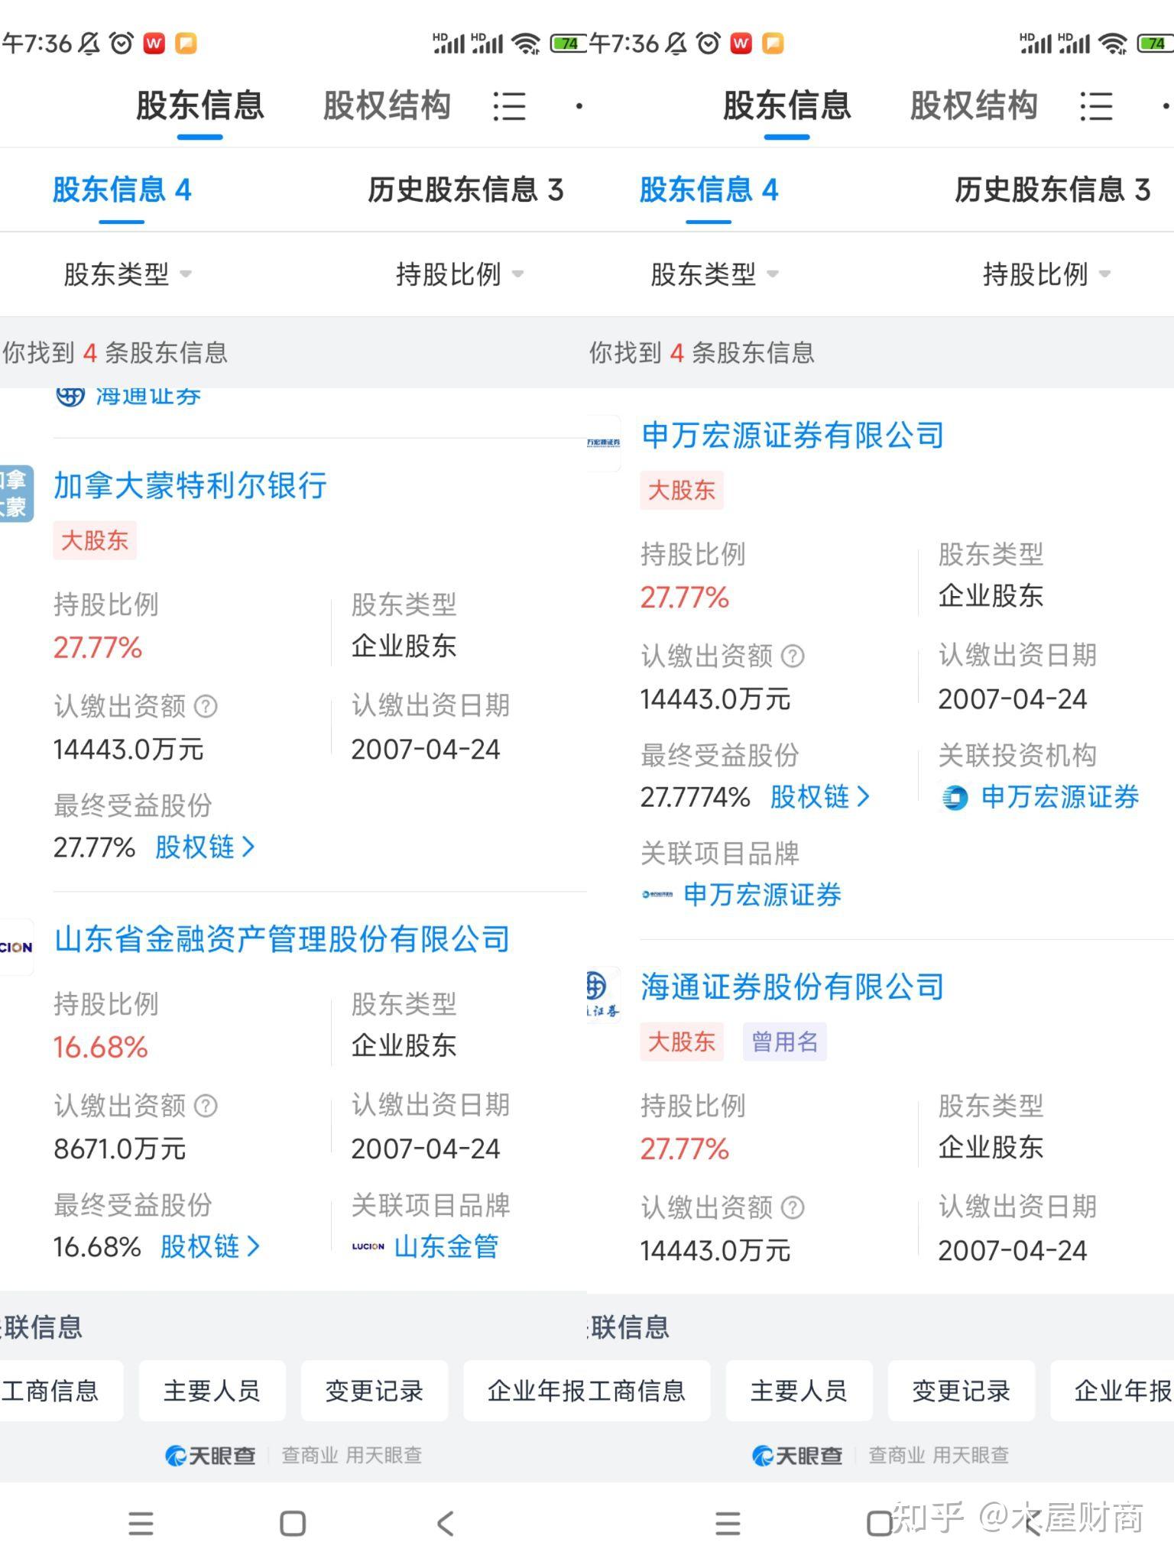This screenshot has height=1565, width=1174.
Task: Tap 主要人员 button on left screen
Action: (x=212, y=1391)
